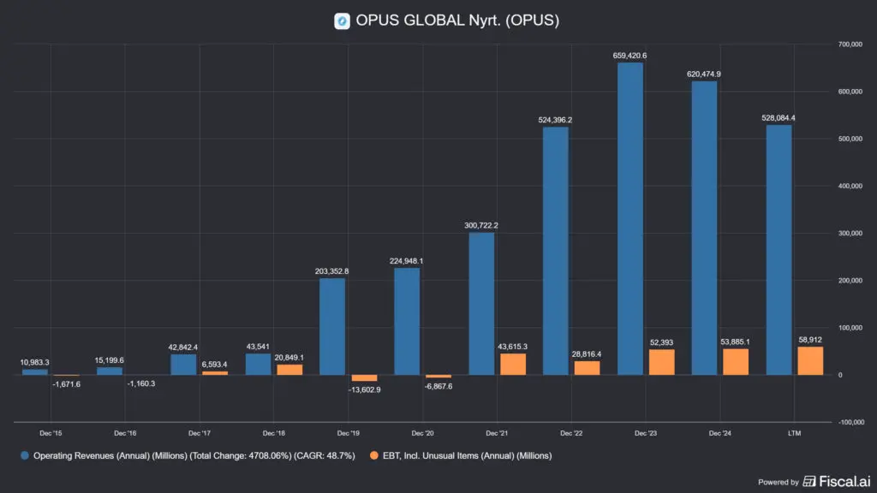877x493 pixels.
Task: Click the Dec '15 x-axis label
Action: click(x=51, y=433)
